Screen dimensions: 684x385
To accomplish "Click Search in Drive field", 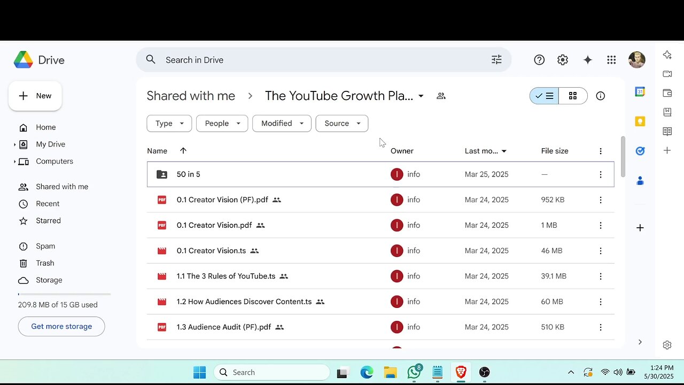I will [x=324, y=60].
